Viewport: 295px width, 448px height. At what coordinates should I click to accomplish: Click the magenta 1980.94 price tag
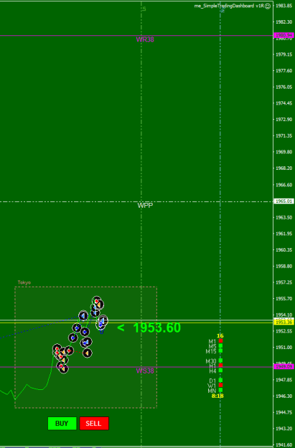(x=284, y=35)
